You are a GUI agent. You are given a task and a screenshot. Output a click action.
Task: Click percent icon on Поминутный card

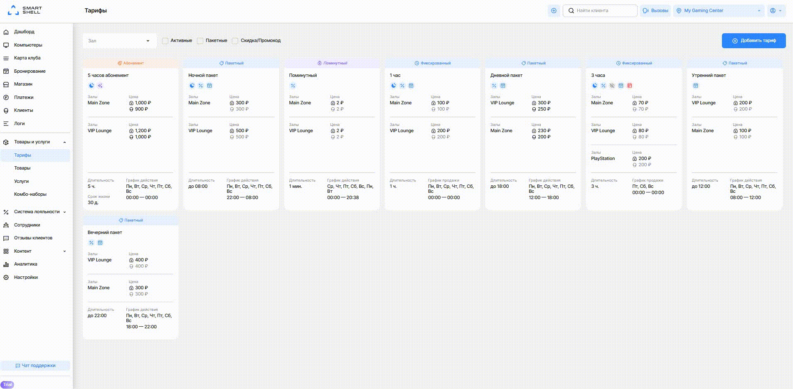click(x=293, y=86)
